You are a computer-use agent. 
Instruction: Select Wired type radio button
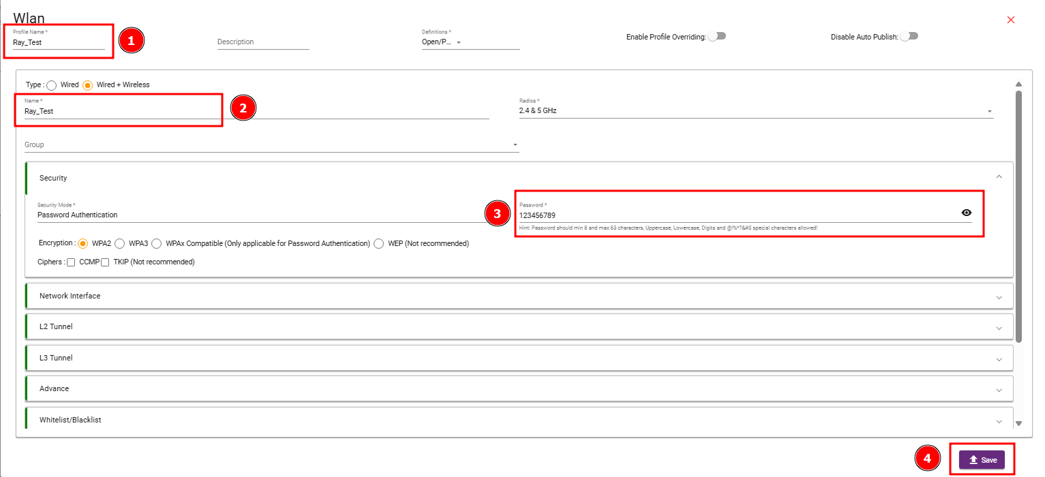[51, 85]
